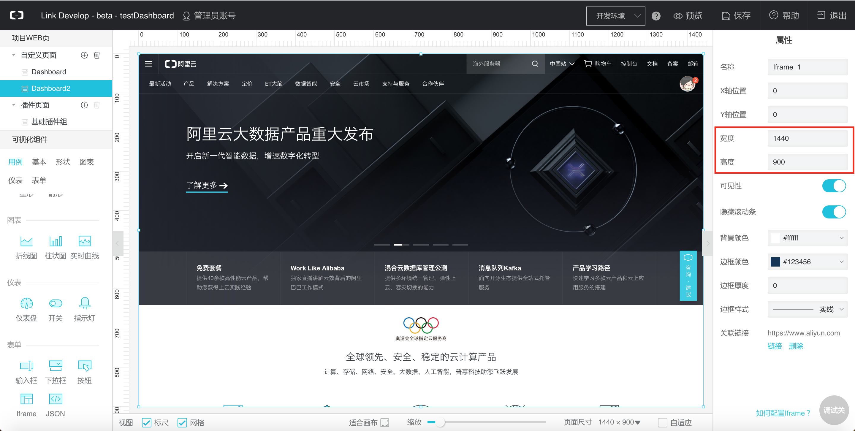Open the 背景颜色 dropdown arrow
The image size is (855, 431).
[x=841, y=238]
